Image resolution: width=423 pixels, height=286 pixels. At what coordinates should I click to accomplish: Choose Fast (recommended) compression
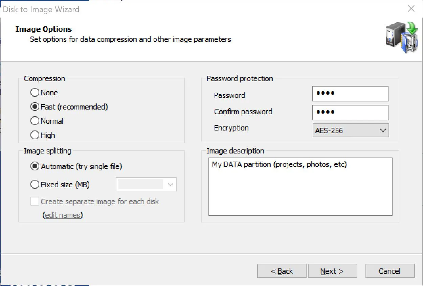click(35, 107)
